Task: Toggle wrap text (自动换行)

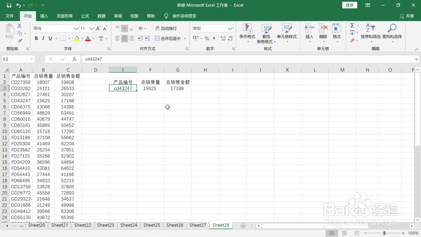Action: pos(166,29)
